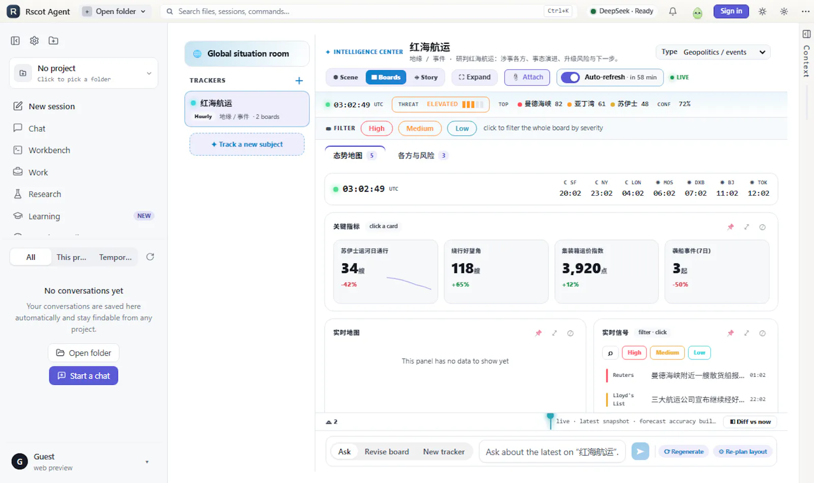Open the 苏伊士运河日通行 metric card

386,271
